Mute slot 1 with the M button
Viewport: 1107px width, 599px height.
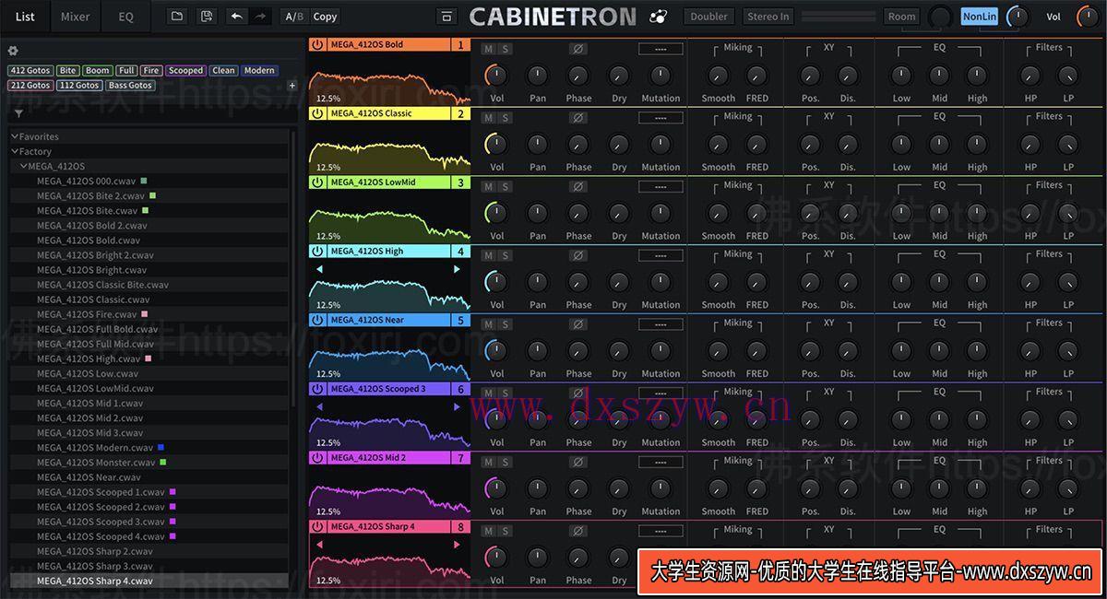pos(489,49)
